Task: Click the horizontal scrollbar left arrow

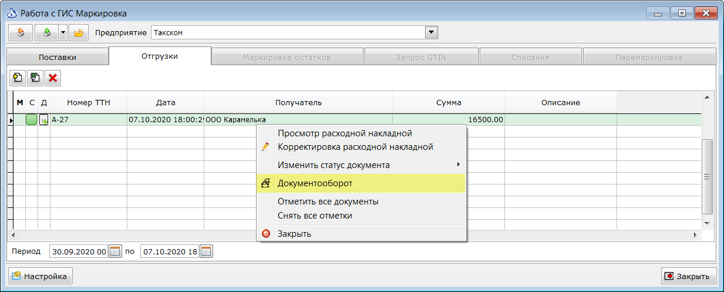Action: pyautogui.click(x=13, y=234)
